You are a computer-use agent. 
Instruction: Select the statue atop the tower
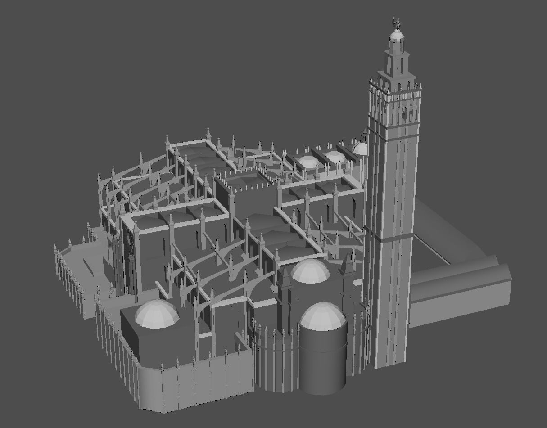[396, 22]
